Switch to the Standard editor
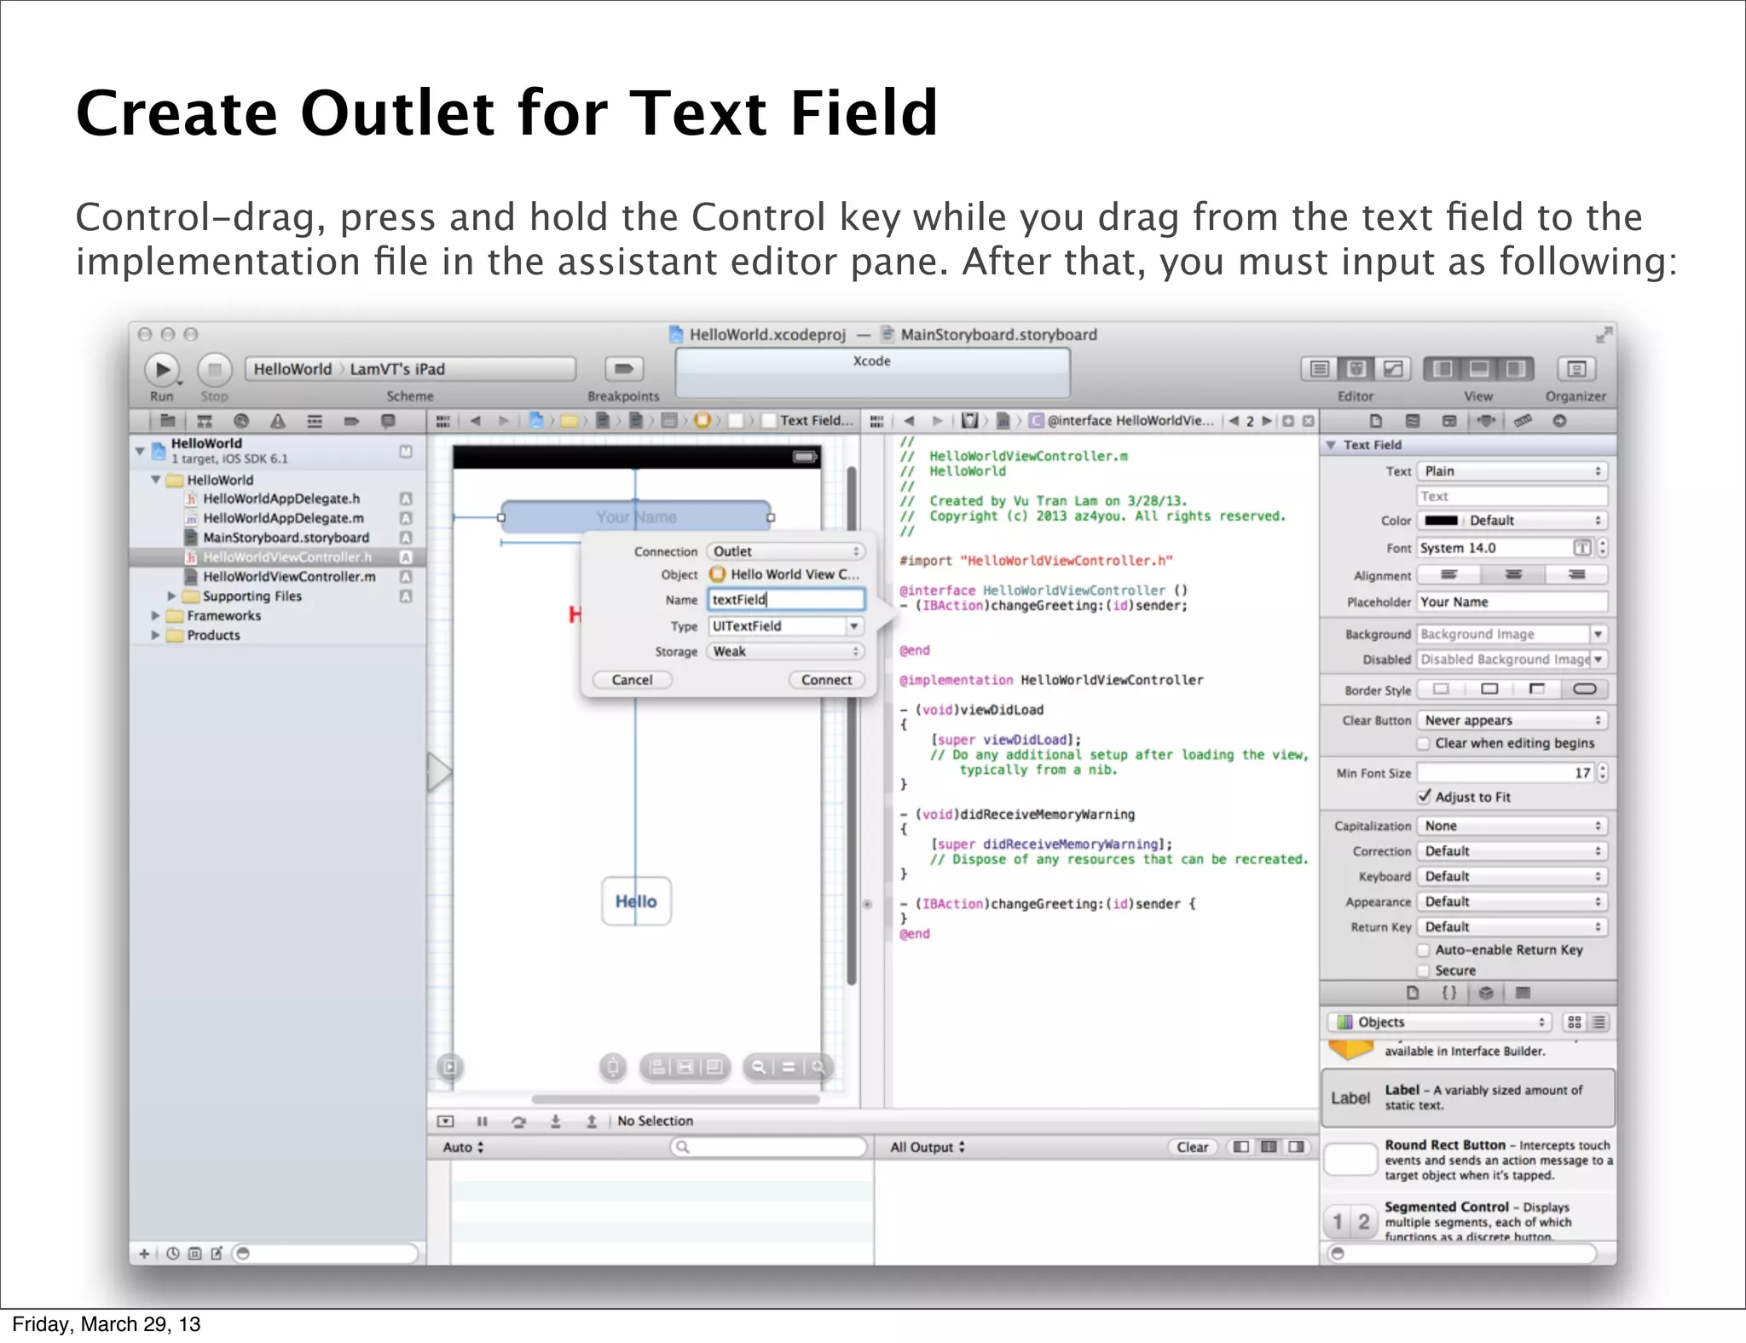Viewport: 1746px width, 1343px height. pyautogui.click(x=1319, y=369)
